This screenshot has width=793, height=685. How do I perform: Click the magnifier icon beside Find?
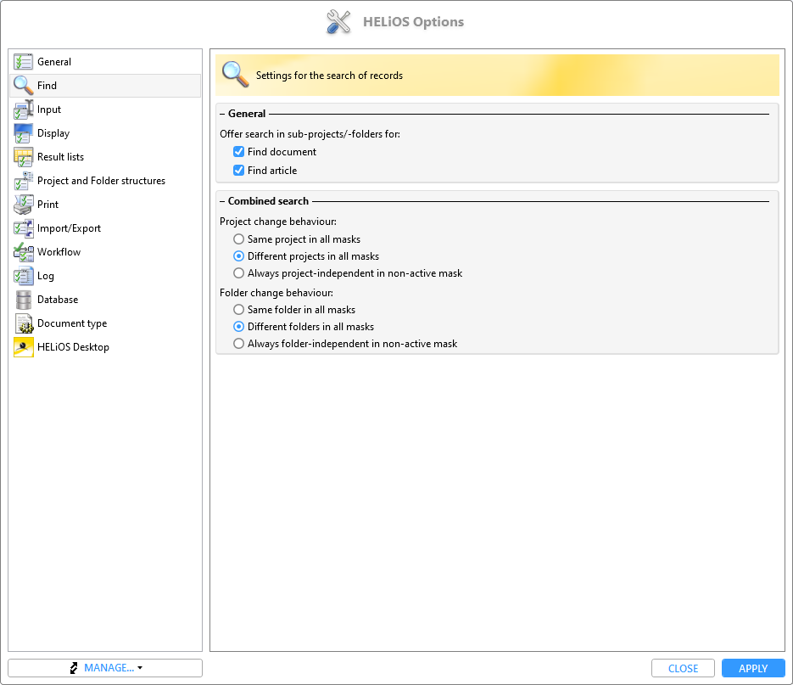(x=23, y=86)
